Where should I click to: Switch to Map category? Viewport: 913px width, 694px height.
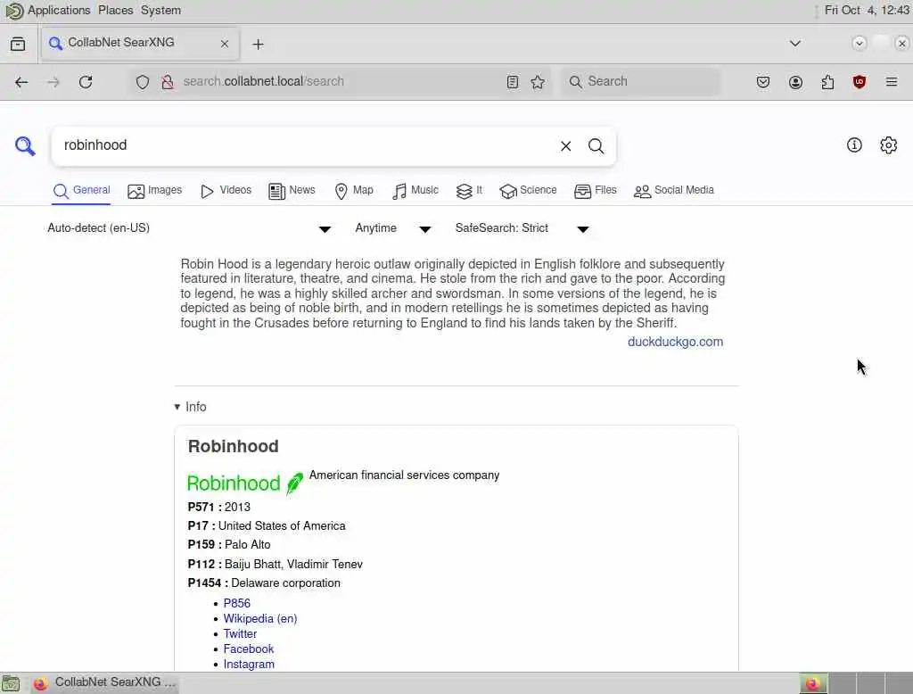[x=354, y=191]
